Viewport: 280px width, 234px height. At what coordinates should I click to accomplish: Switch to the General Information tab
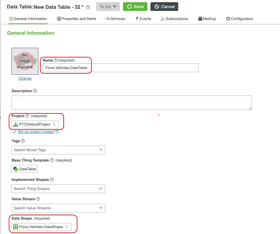[28, 19]
